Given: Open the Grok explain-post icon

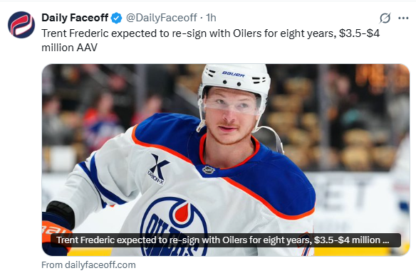Looking at the screenshot, I should [x=385, y=18].
